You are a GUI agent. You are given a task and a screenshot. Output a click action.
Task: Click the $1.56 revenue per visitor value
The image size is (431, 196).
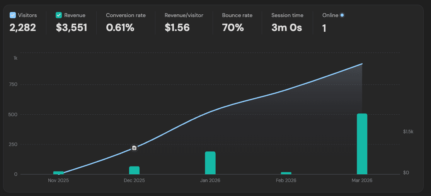click(x=177, y=28)
